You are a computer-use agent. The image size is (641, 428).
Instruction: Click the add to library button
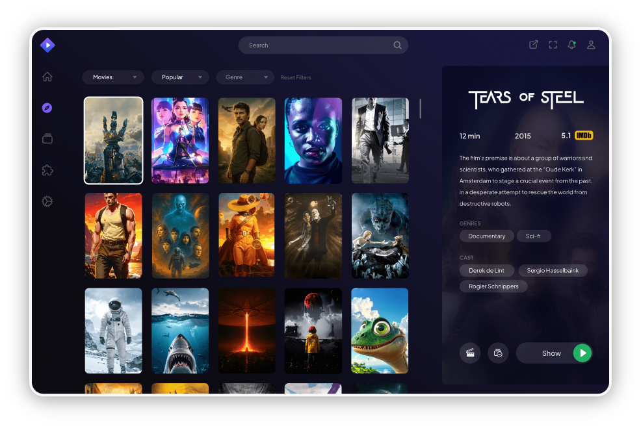click(x=498, y=353)
